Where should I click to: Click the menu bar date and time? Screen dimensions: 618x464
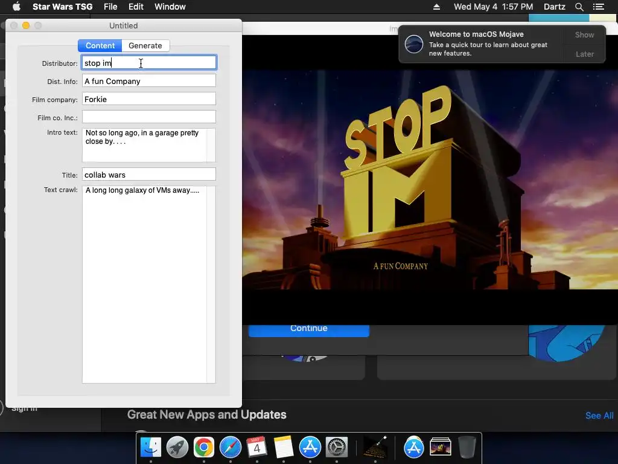(x=494, y=7)
